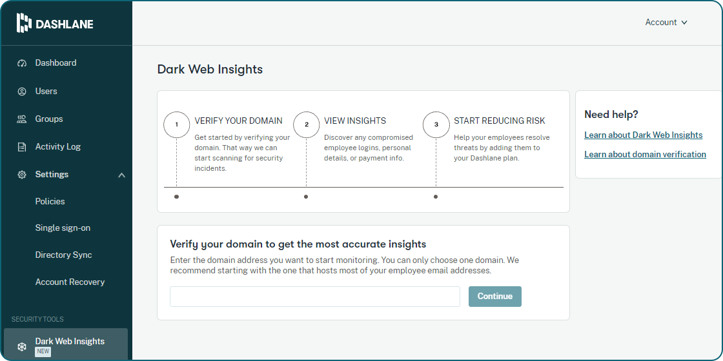This screenshot has width=723, height=361.
Task: Collapse the Settings section chevron
Action: coord(121,175)
